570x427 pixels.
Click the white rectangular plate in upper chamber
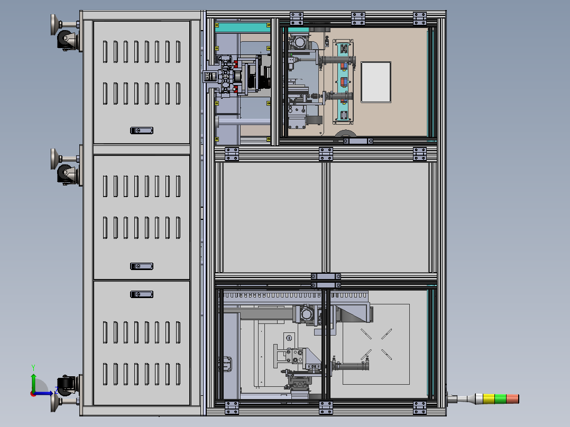pyautogui.click(x=376, y=82)
